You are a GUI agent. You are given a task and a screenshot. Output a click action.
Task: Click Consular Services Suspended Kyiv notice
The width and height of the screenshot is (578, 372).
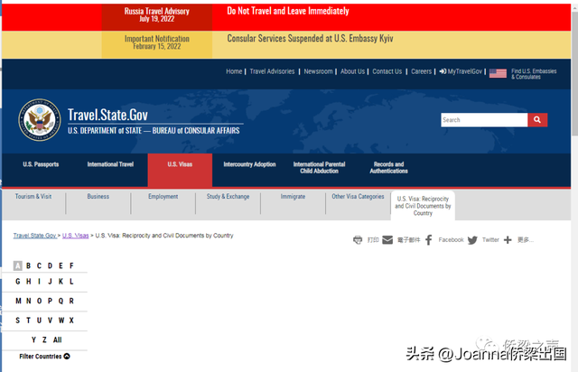click(x=310, y=38)
